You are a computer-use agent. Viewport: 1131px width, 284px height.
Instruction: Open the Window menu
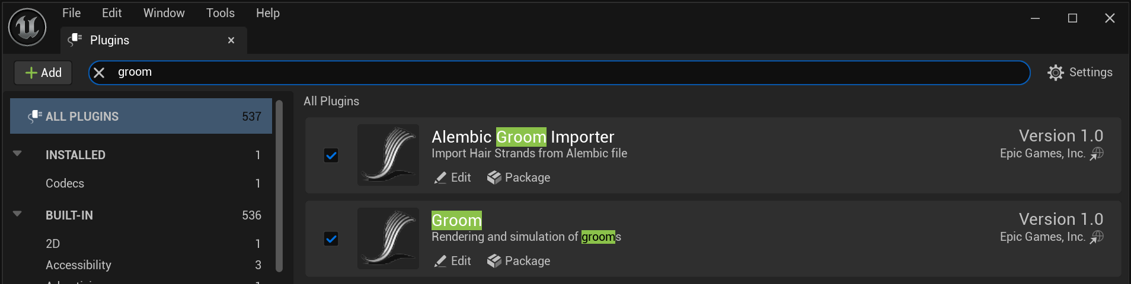click(164, 13)
